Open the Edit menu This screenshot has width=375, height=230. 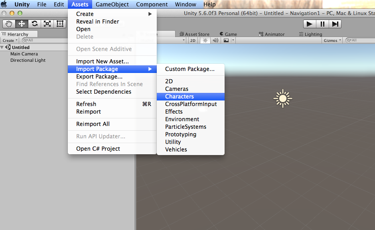(59, 4)
